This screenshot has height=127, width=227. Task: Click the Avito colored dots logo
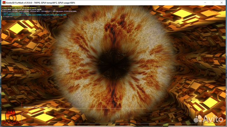click(198, 119)
